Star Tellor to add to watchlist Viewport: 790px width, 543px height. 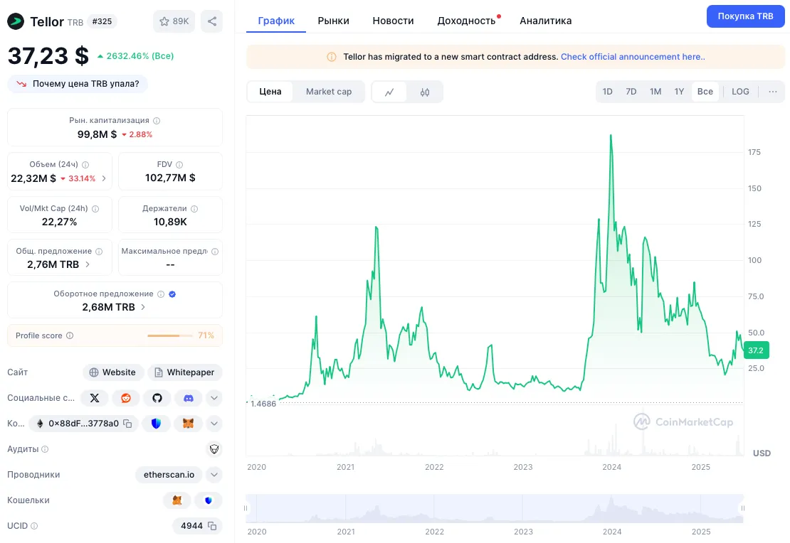coord(174,21)
